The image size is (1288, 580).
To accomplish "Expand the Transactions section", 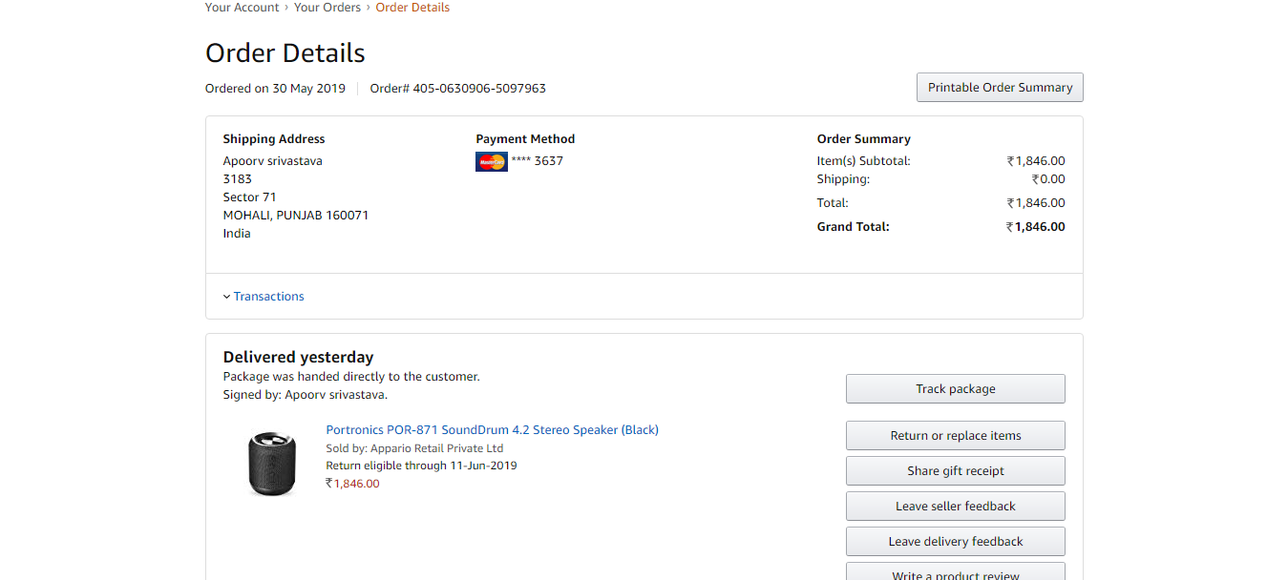I will pyautogui.click(x=264, y=297).
